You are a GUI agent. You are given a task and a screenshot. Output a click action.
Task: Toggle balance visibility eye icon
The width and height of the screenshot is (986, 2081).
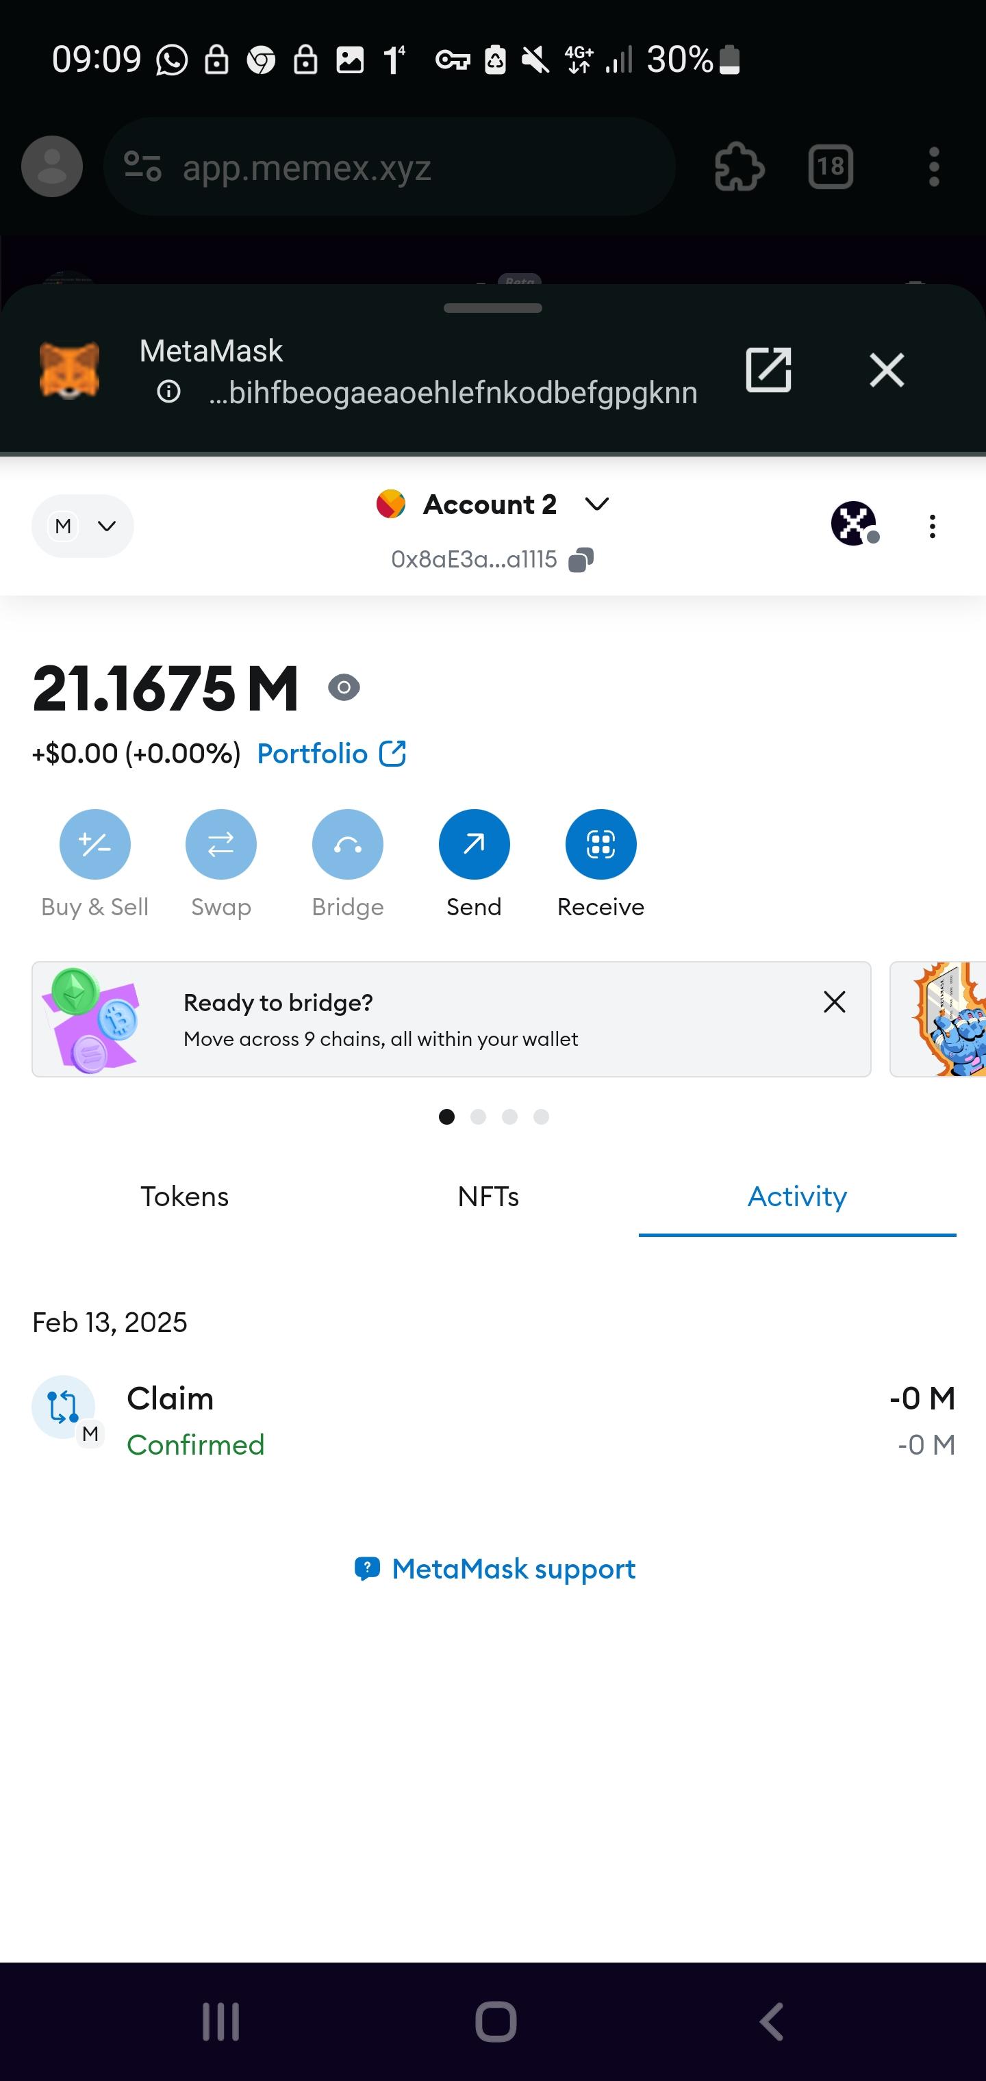344,687
